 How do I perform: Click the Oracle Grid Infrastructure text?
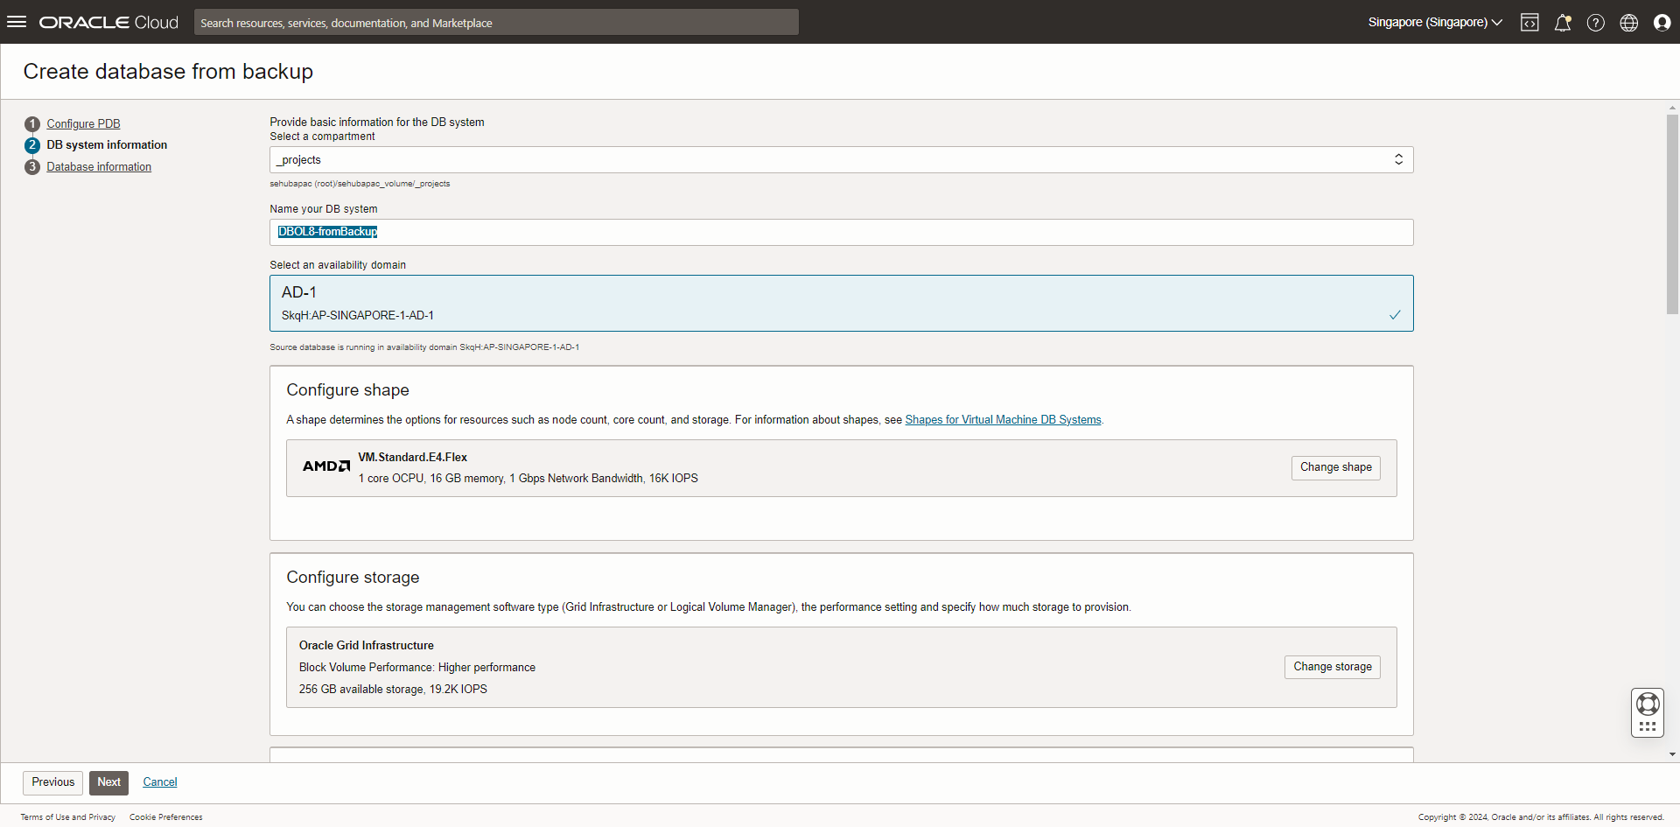pyautogui.click(x=366, y=646)
